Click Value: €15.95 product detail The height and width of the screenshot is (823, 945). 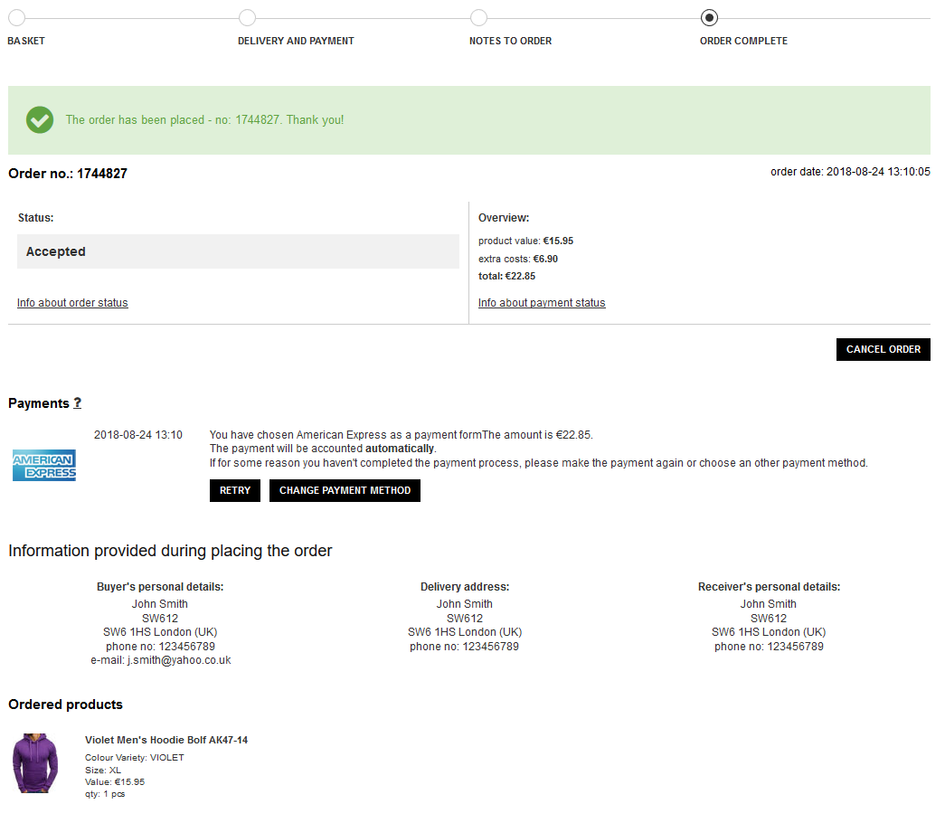[115, 782]
